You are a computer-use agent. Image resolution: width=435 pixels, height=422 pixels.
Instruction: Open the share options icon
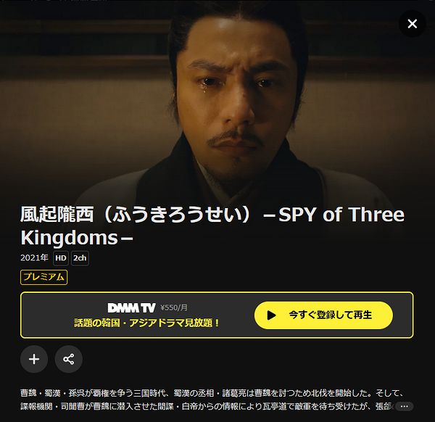tap(69, 359)
